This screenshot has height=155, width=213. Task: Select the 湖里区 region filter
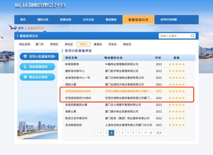(x=84, y=44)
